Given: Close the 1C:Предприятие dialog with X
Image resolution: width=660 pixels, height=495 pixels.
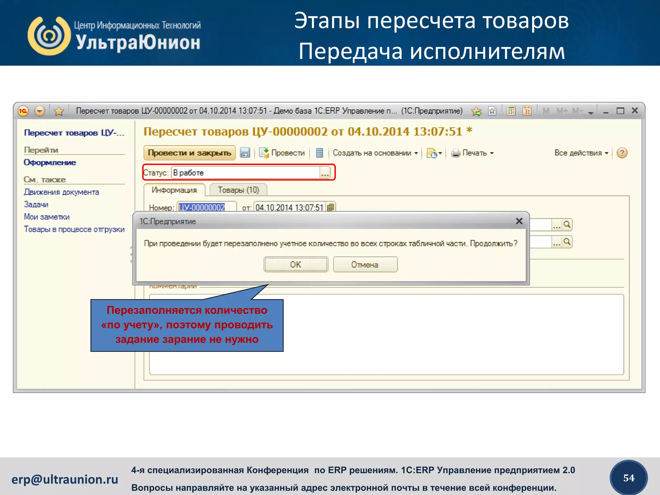Looking at the screenshot, I should pyautogui.click(x=519, y=221).
